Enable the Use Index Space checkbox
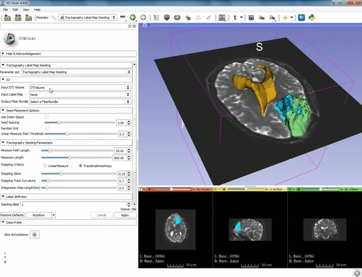 coord(48,116)
